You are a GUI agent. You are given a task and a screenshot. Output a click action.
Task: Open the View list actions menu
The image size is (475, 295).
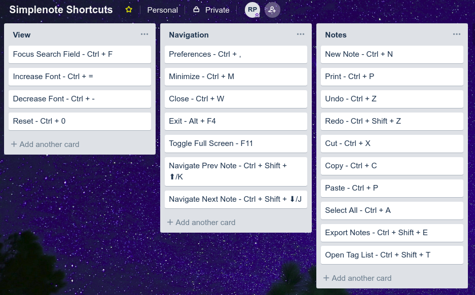pos(144,34)
